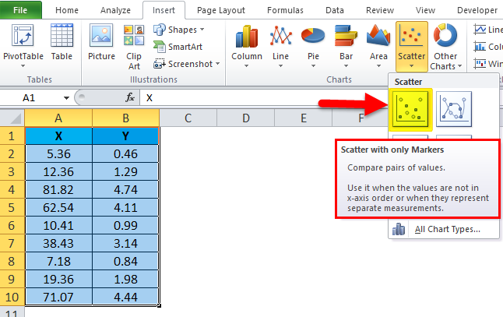Select column B header

126,118
